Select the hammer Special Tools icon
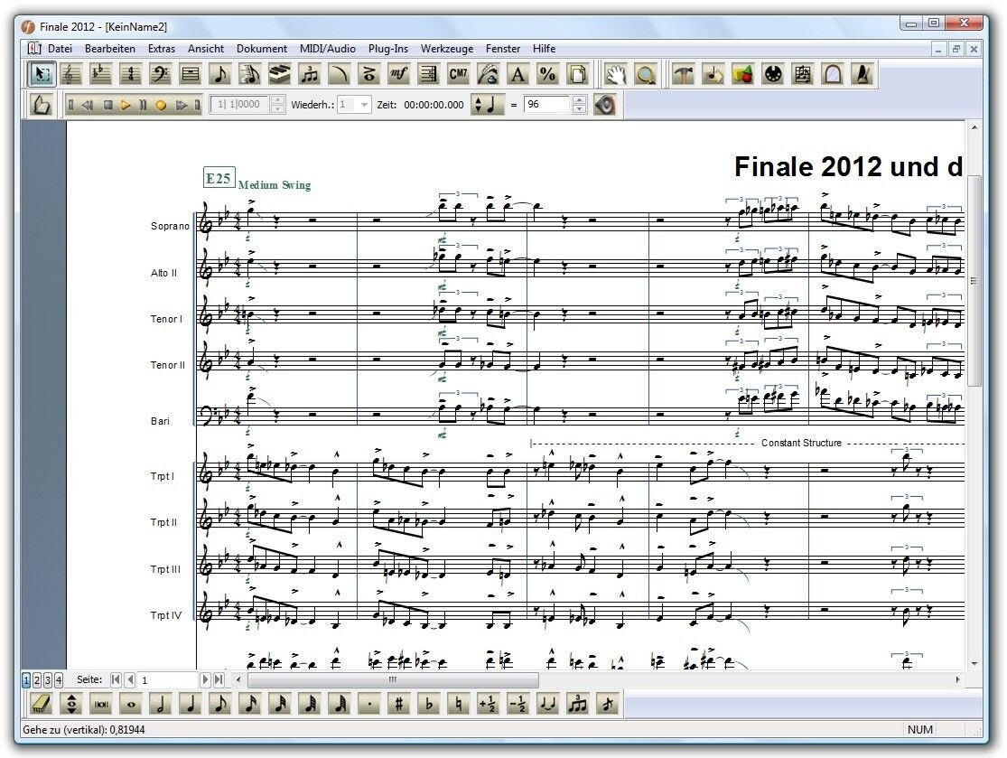 point(684,74)
